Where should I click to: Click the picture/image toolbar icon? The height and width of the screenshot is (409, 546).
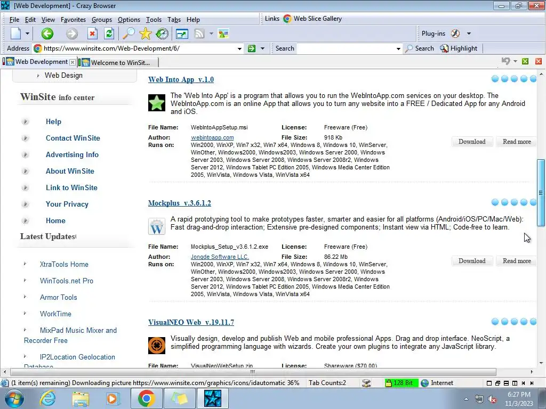click(x=223, y=34)
